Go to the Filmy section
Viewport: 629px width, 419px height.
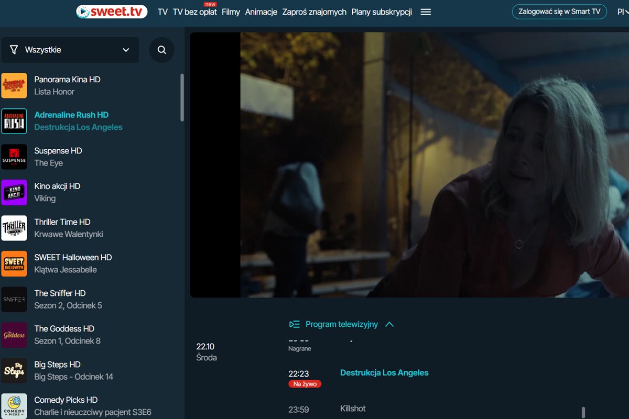click(231, 12)
